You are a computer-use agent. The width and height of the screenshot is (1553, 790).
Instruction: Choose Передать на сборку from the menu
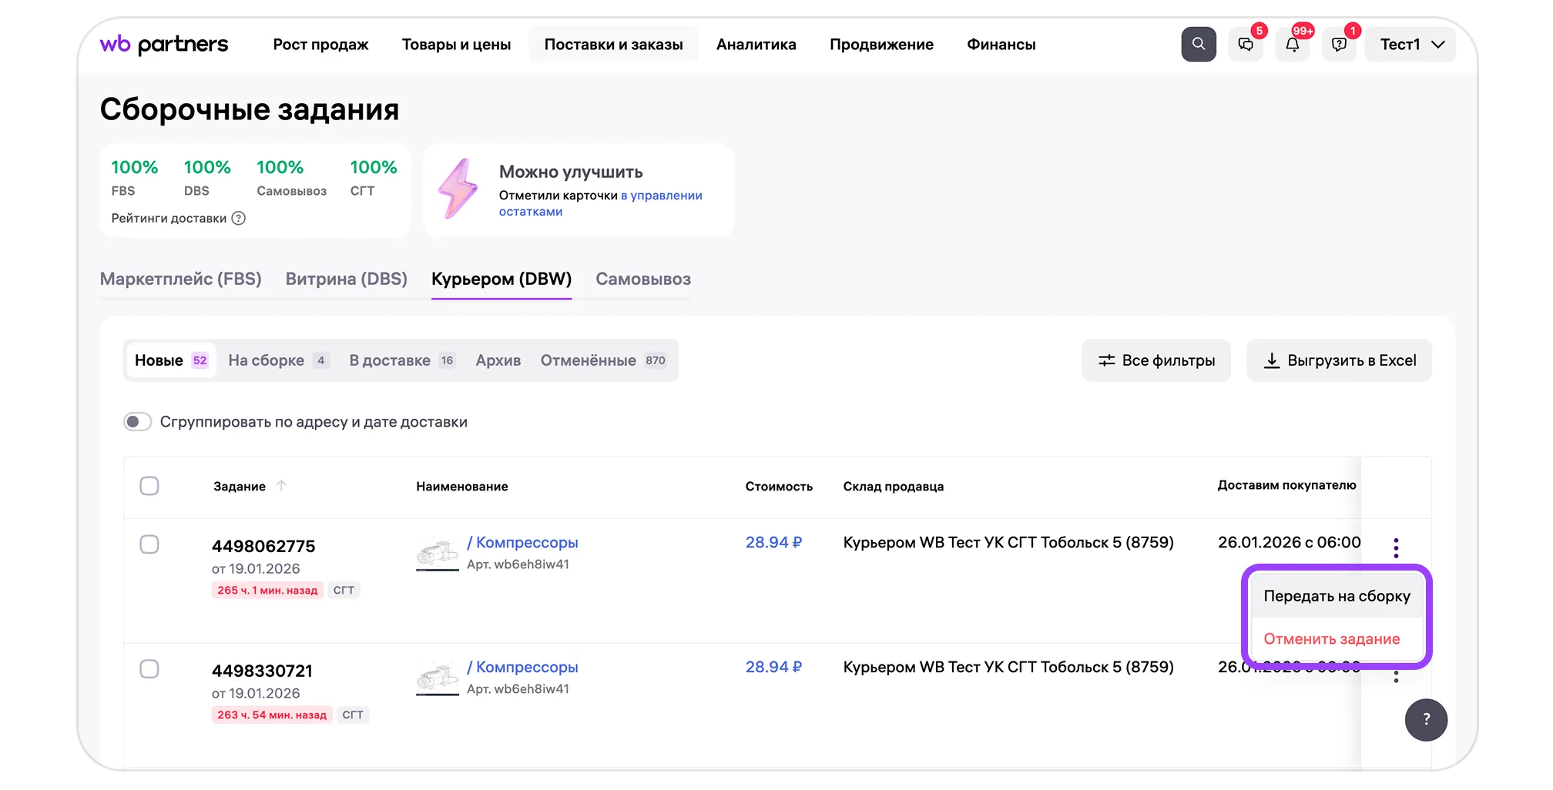[1337, 596]
